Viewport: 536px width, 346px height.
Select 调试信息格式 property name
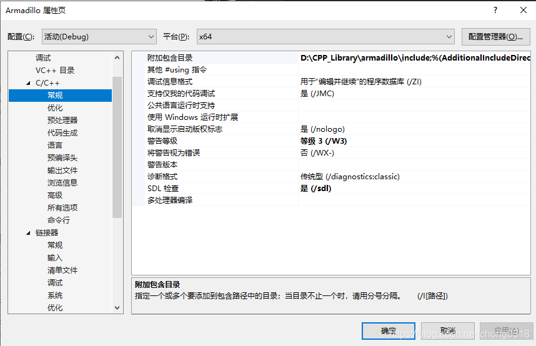pyautogui.click(x=170, y=82)
